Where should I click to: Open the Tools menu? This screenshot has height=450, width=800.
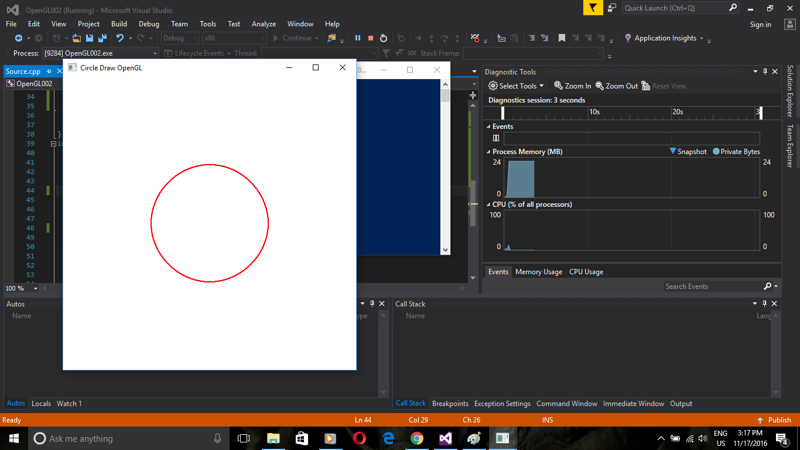208,24
